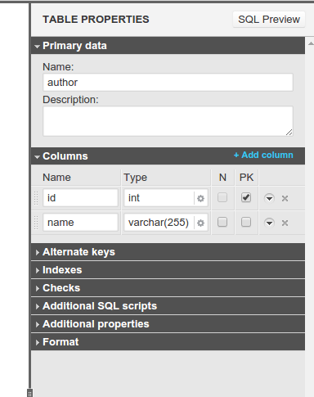
Task: Click the SQL Preview button
Action: [x=269, y=20]
